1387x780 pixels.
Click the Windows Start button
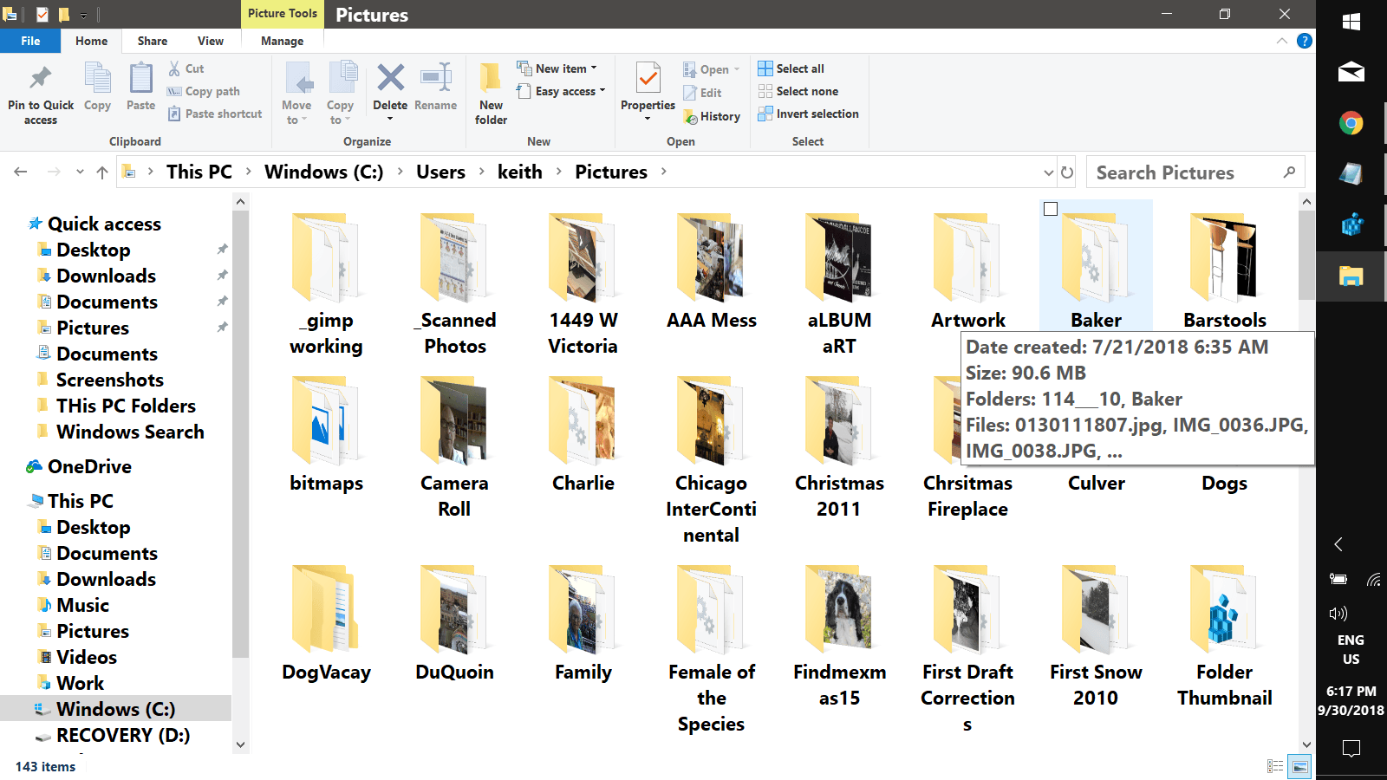pos(1351,23)
